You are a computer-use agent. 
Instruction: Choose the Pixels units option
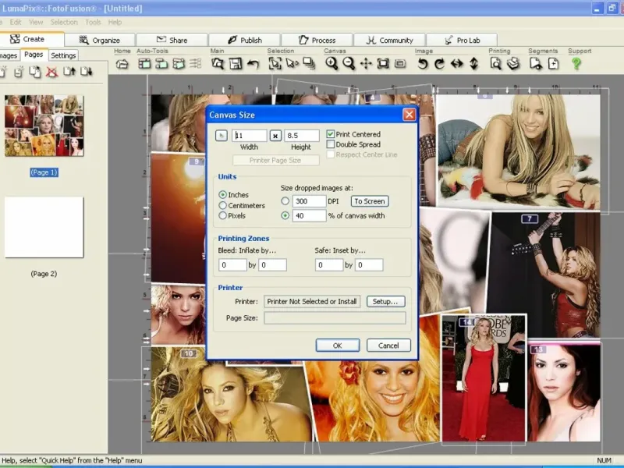pyautogui.click(x=223, y=215)
